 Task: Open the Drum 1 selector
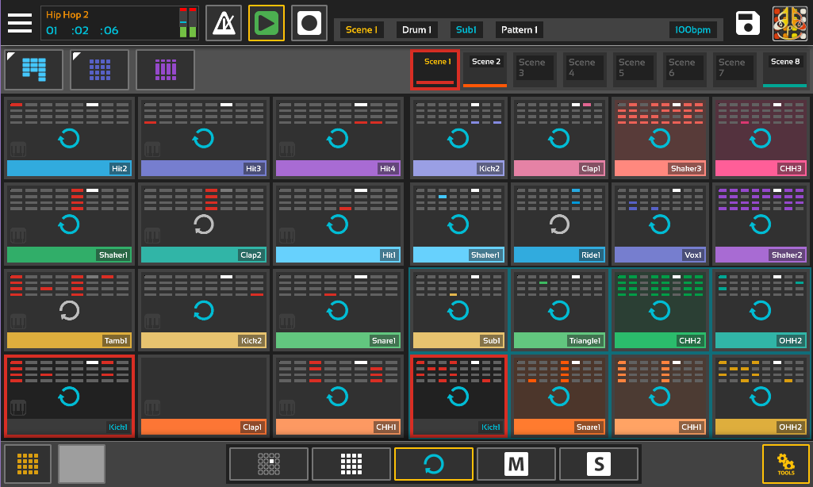pyautogui.click(x=416, y=30)
